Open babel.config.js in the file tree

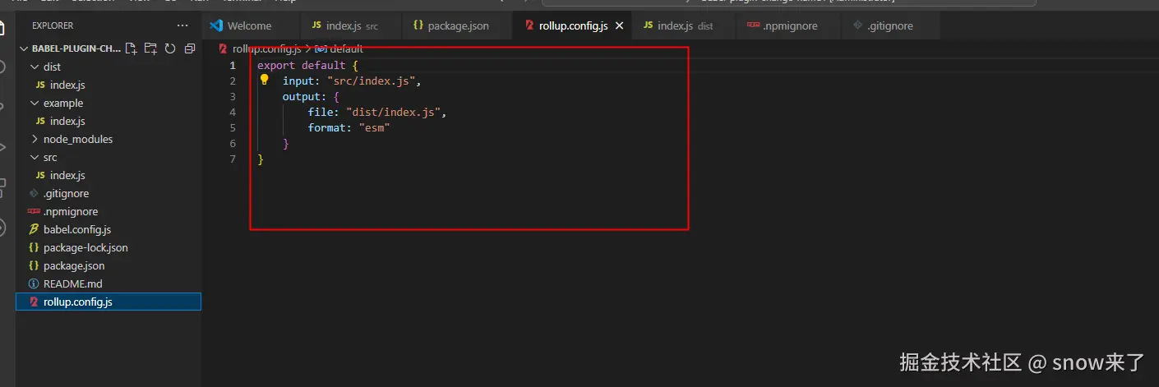click(x=109, y=229)
